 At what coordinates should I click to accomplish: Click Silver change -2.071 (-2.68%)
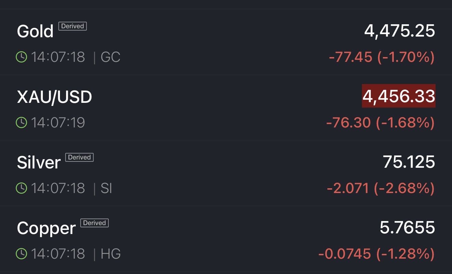tap(380, 188)
